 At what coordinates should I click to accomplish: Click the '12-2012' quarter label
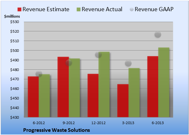pos(98,123)
